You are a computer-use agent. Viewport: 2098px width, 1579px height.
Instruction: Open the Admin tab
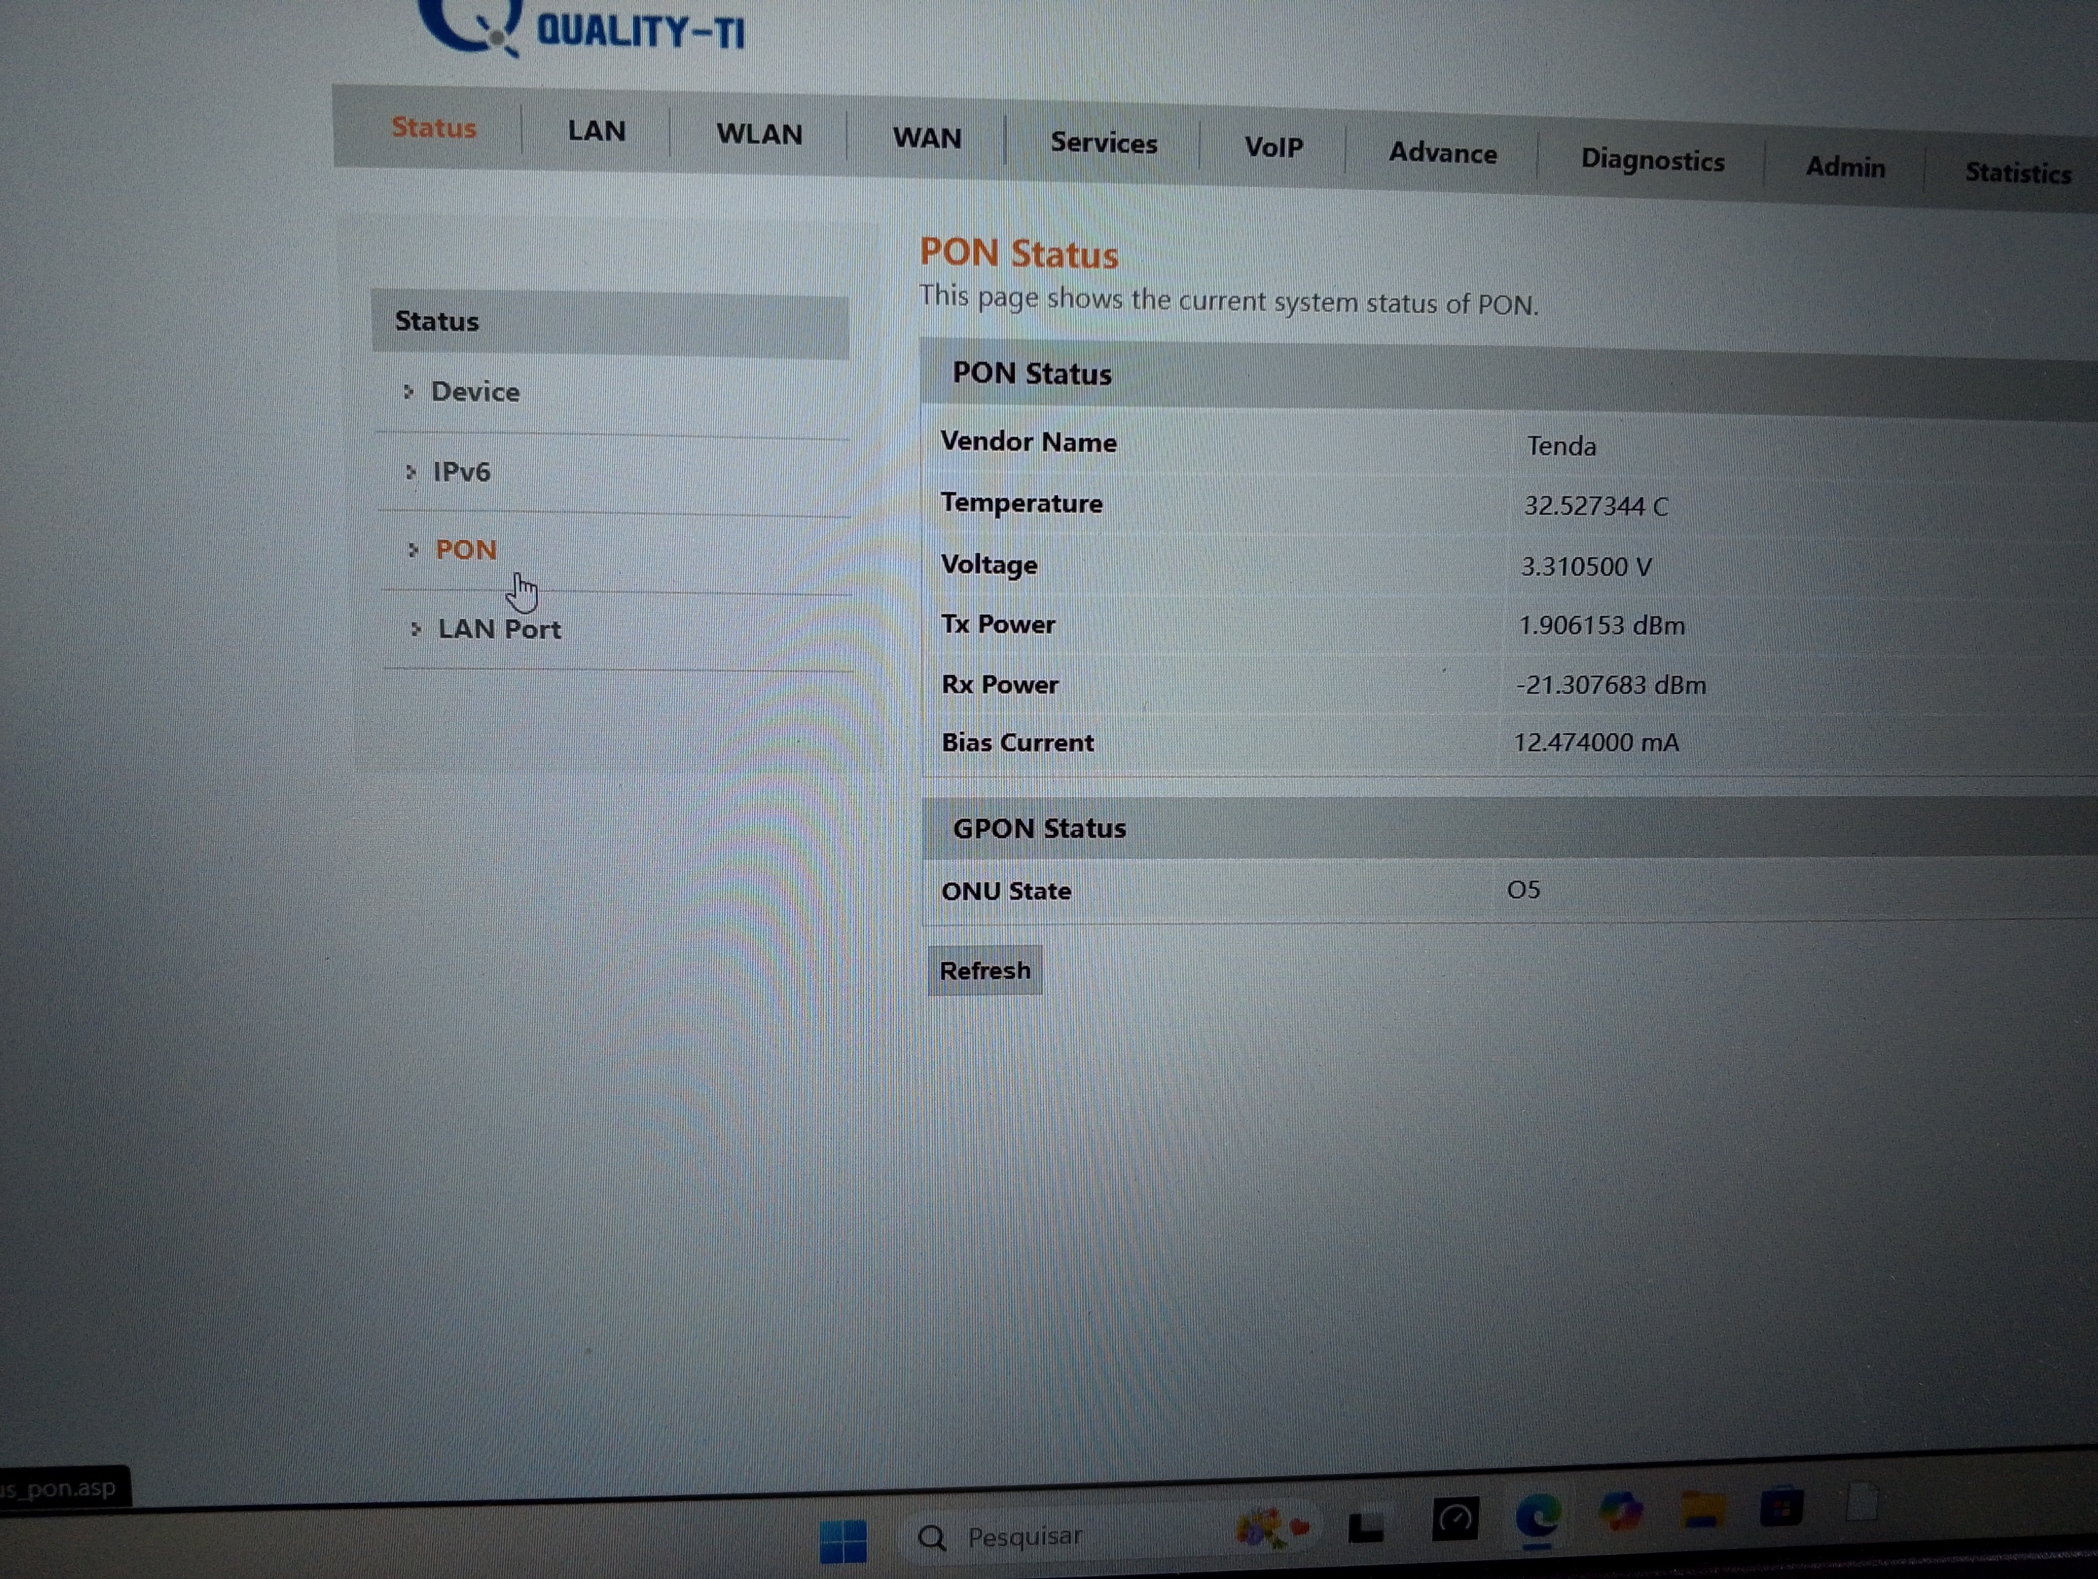1845,167
